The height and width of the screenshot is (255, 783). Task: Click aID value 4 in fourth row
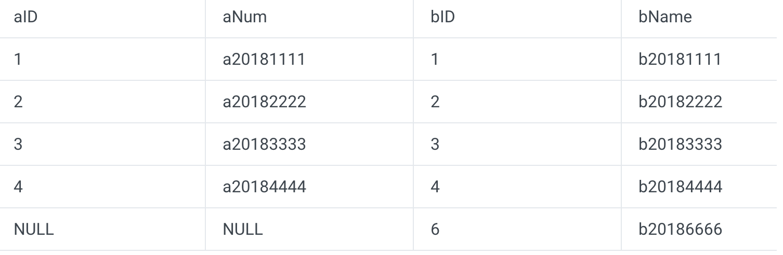pos(18,187)
